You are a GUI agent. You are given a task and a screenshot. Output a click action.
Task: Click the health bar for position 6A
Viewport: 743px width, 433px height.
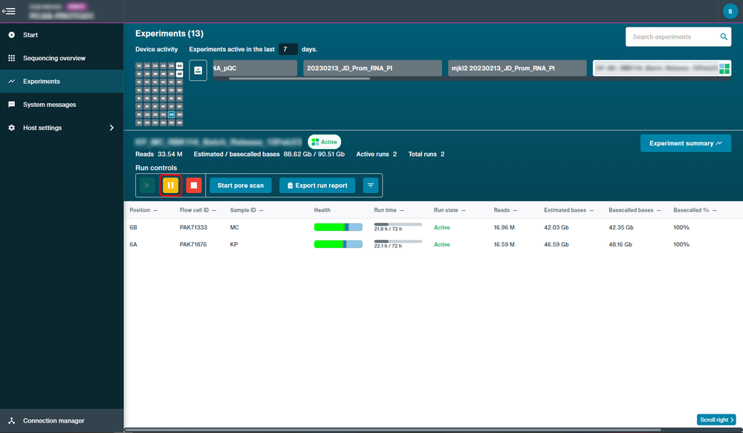(x=338, y=244)
